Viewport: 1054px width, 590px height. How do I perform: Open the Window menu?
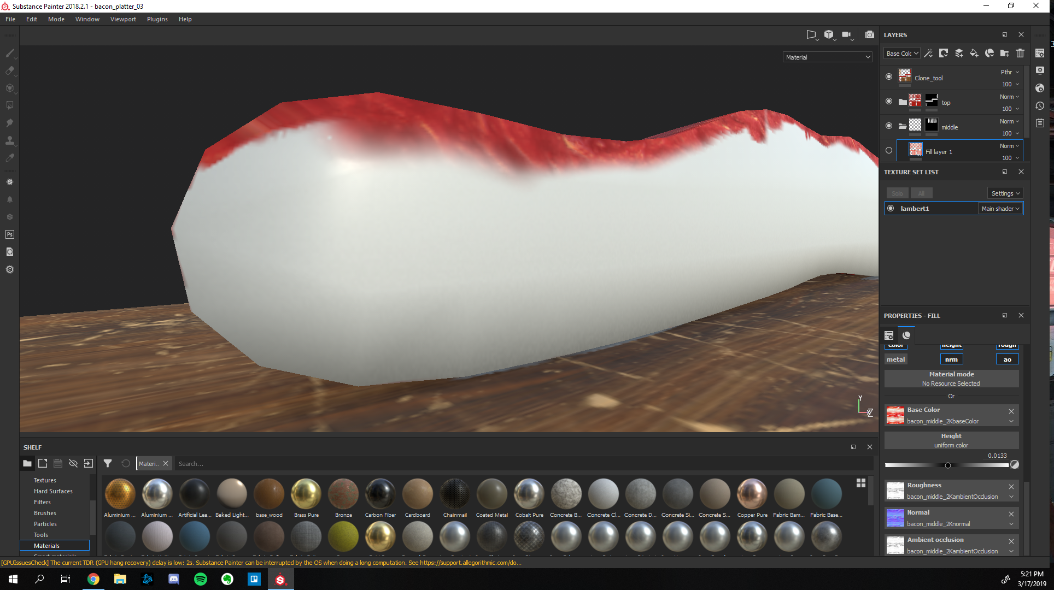coord(86,19)
